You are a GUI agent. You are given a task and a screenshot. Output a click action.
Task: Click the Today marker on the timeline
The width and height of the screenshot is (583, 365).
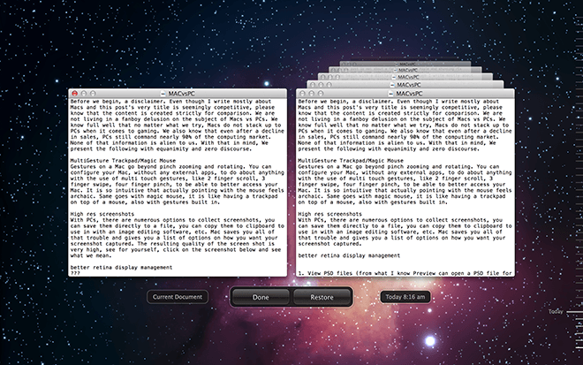tap(556, 312)
